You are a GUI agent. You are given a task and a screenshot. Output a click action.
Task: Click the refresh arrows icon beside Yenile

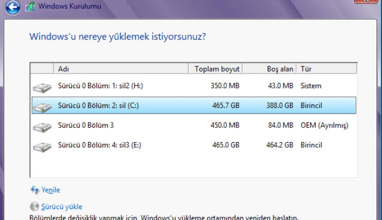(35, 190)
